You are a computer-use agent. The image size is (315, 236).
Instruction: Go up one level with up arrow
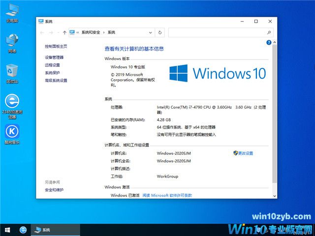coord(64,32)
